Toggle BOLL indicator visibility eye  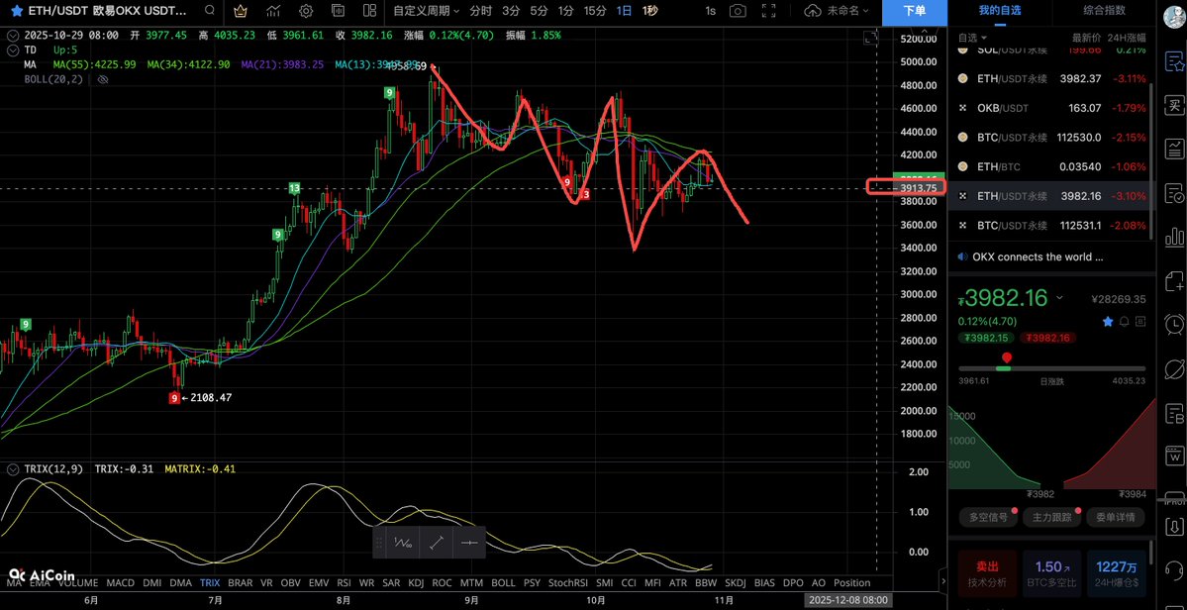tap(102, 79)
